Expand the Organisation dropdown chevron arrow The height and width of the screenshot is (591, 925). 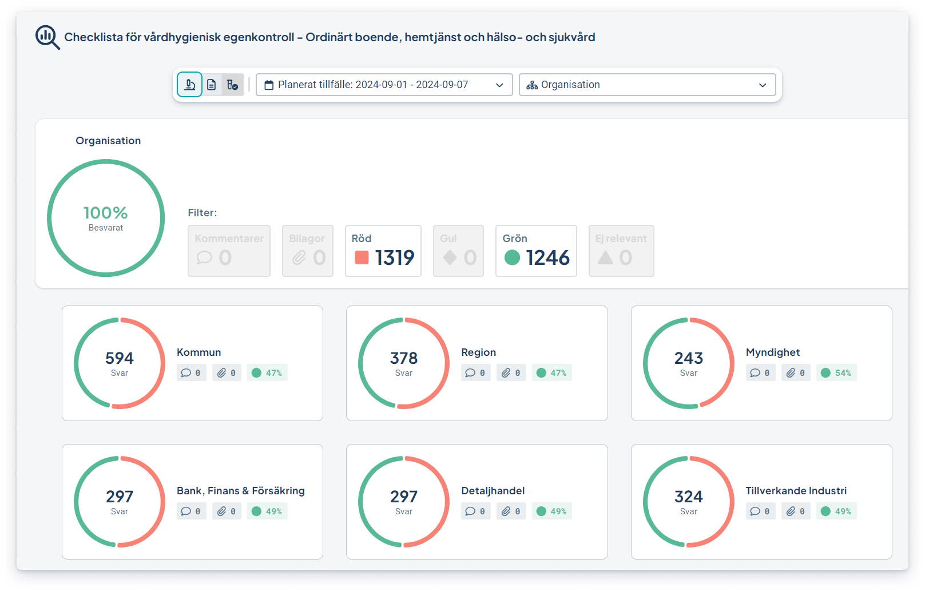point(763,85)
